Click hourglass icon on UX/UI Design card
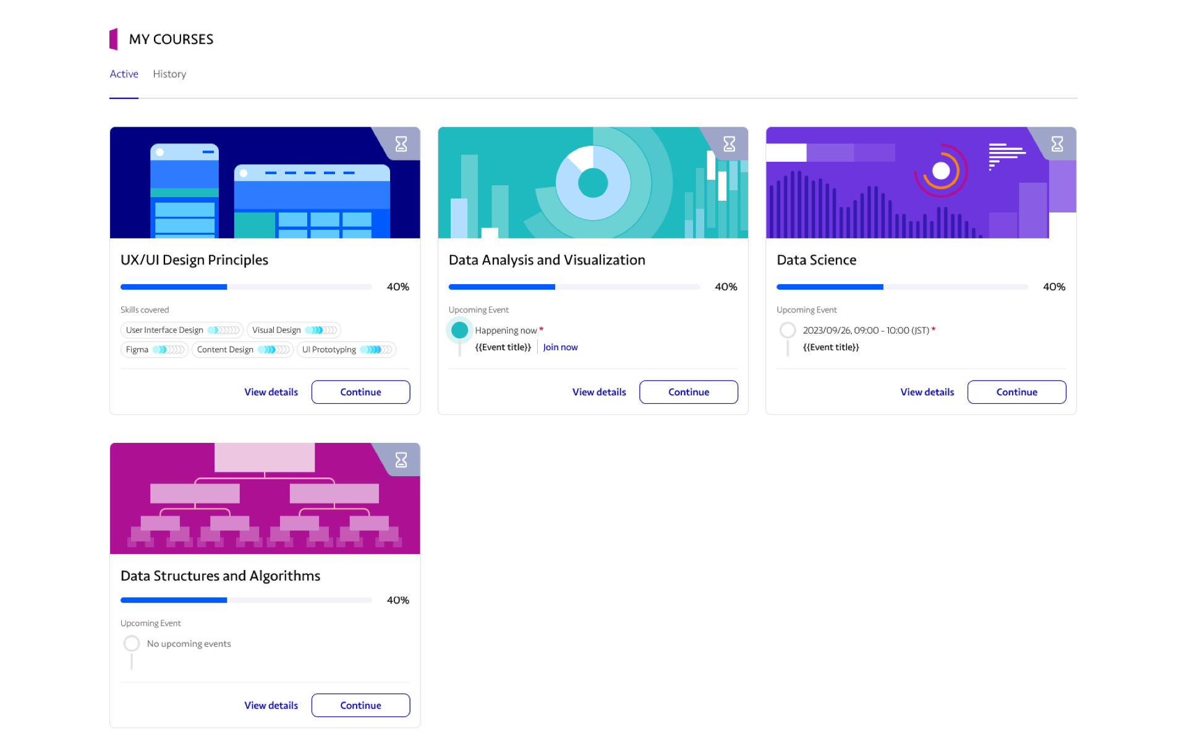Viewport: 1187px width, 751px height. pyautogui.click(x=401, y=144)
